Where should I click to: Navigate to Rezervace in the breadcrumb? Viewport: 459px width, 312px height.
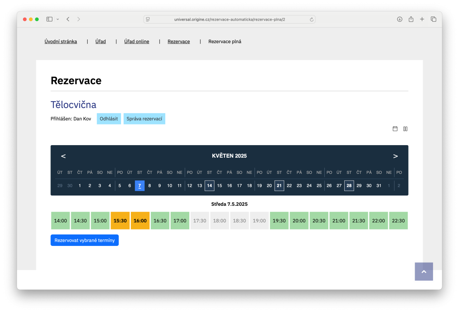(x=178, y=41)
